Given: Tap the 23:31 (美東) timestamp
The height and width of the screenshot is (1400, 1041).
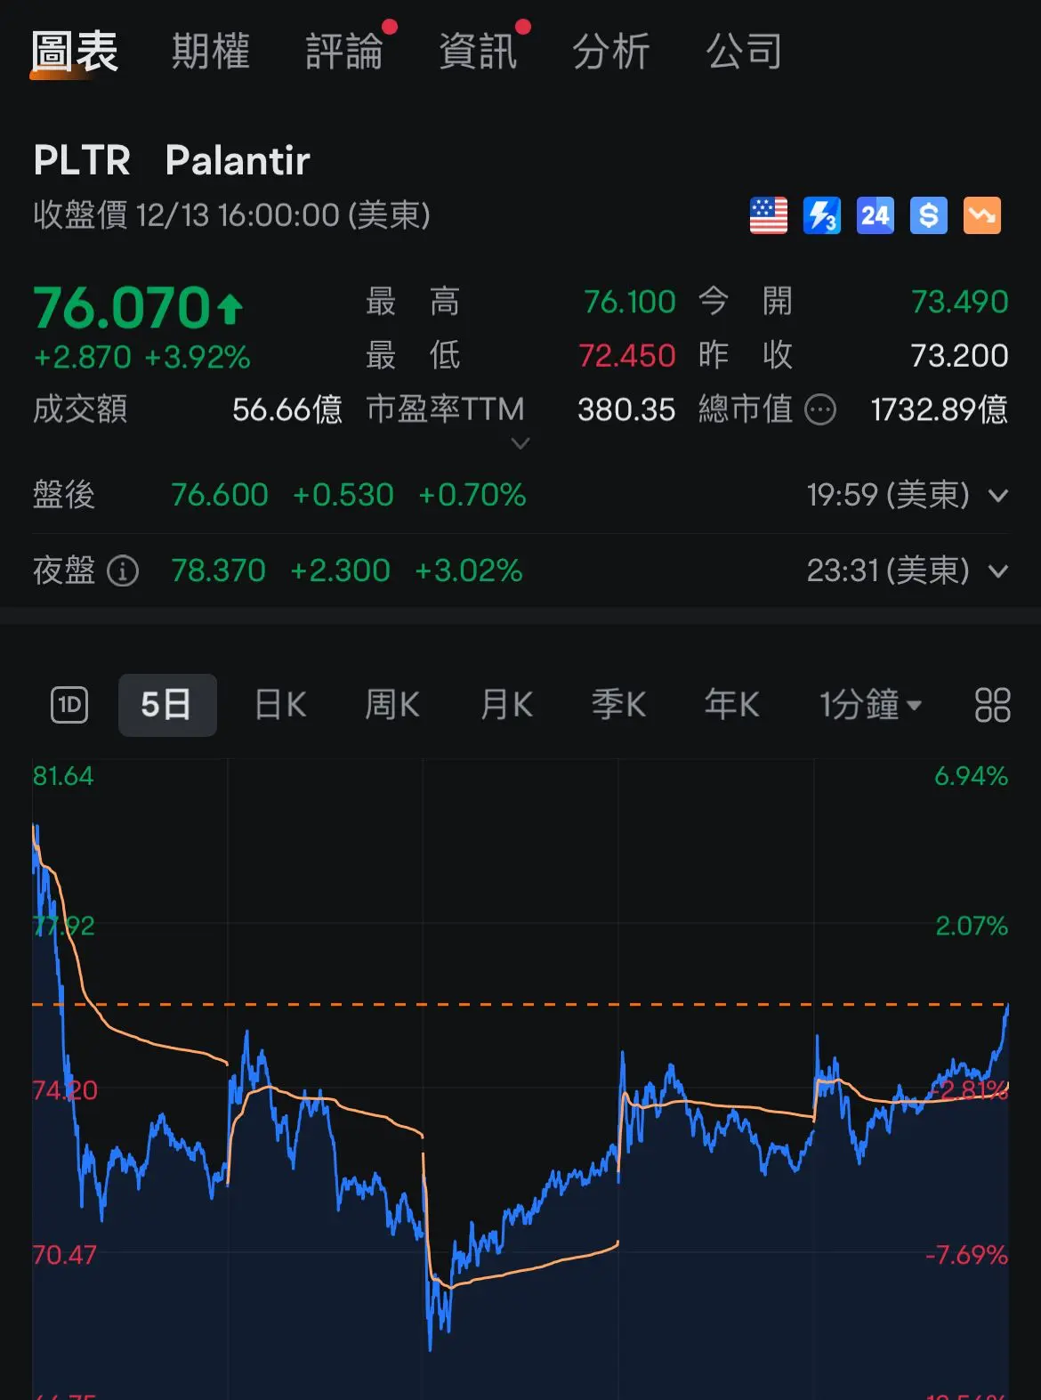Looking at the screenshot, I should point(888,571).
